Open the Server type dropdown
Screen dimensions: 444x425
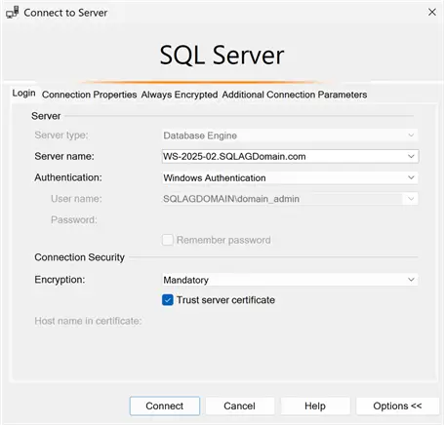(290, 135)
